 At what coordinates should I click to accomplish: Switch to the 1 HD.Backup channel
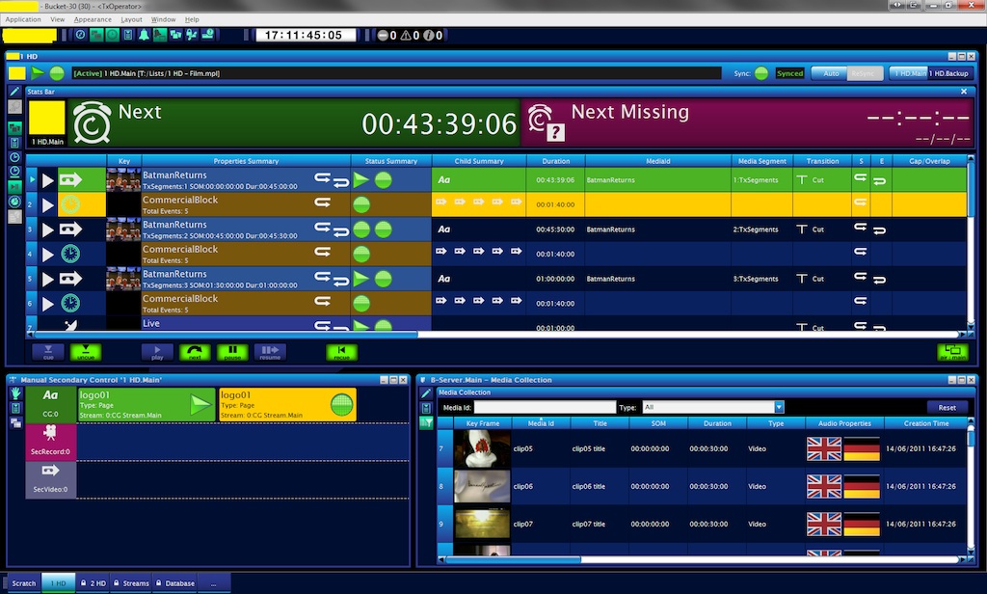pyautogui.click(x=948, y=73)
